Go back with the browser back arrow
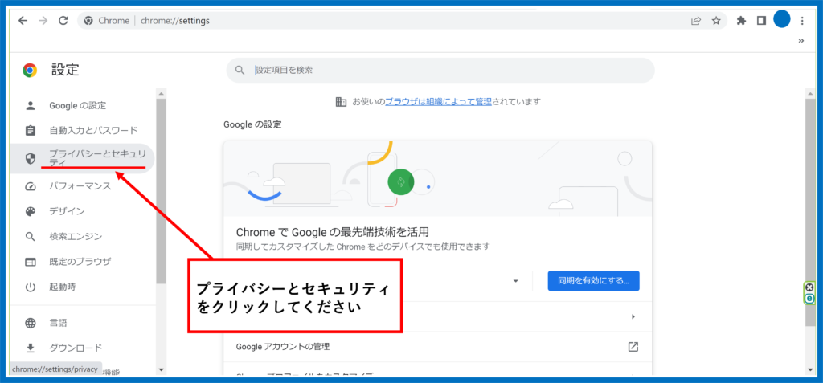 pyautogui.click(x=22, y=21)
